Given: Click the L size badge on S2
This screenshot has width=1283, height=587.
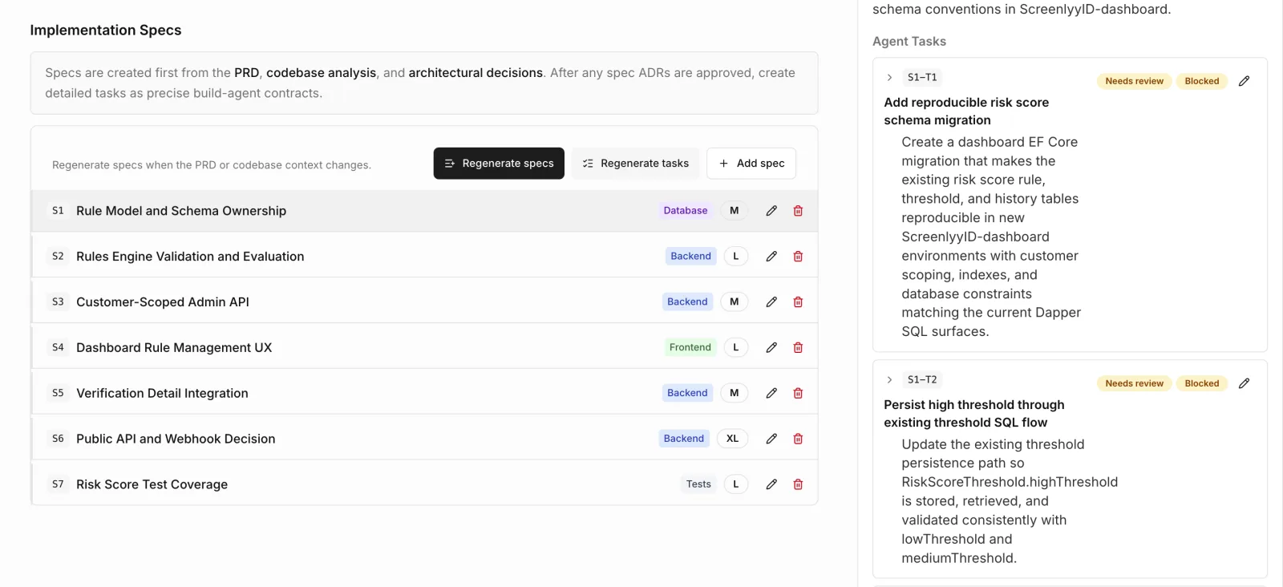Looking at the screenshot, I should pyautogui.click(x=736, y=257).
